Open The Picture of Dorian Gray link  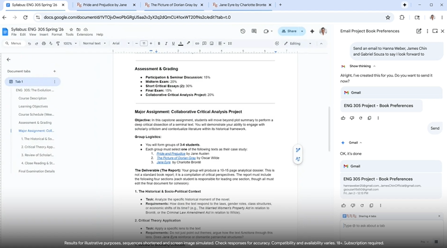coord(176,158)
